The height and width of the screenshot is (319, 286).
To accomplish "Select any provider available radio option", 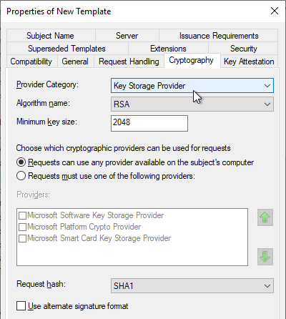I will [x=21, y=162].
